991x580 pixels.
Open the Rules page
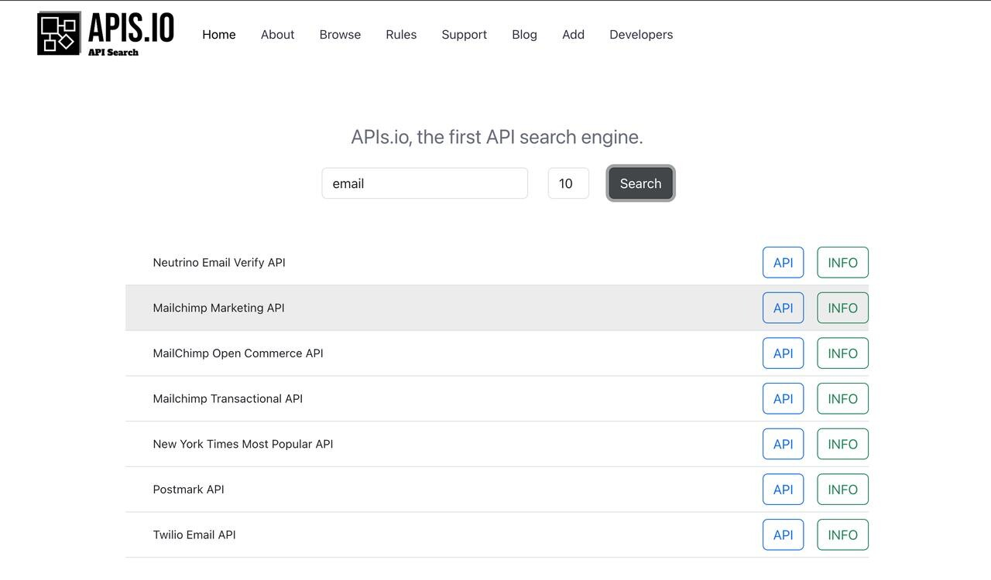coord(401,35)
